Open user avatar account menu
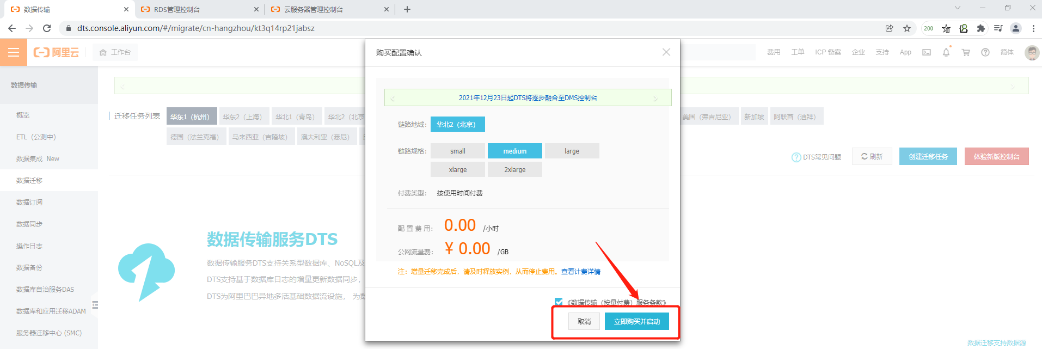The width and height of the screenshot is (1042, 349). coord(1032,52)
